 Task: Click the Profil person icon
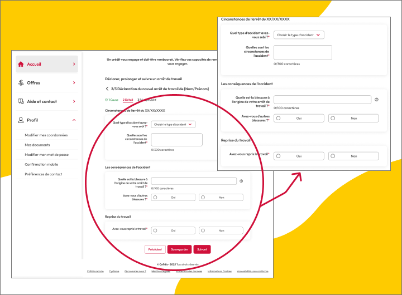(x=21, y=120)
